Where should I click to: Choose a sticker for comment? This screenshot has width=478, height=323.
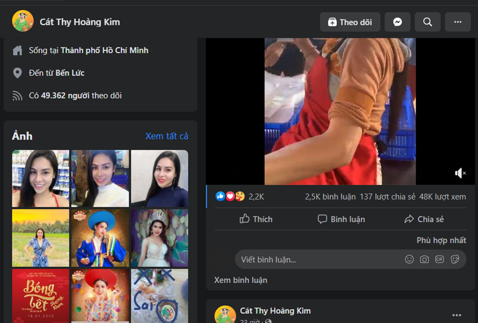(x=455, y=259)
